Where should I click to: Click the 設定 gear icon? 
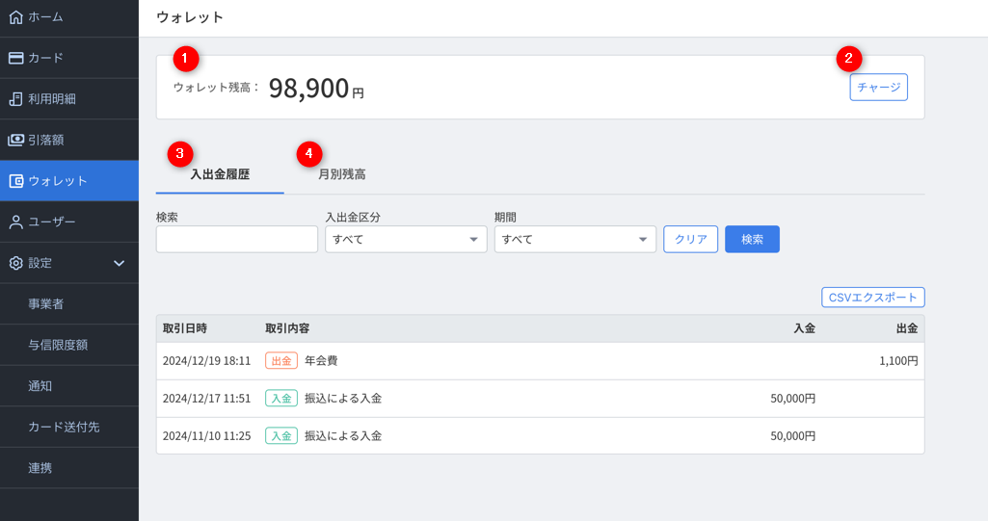pos(15,263)
